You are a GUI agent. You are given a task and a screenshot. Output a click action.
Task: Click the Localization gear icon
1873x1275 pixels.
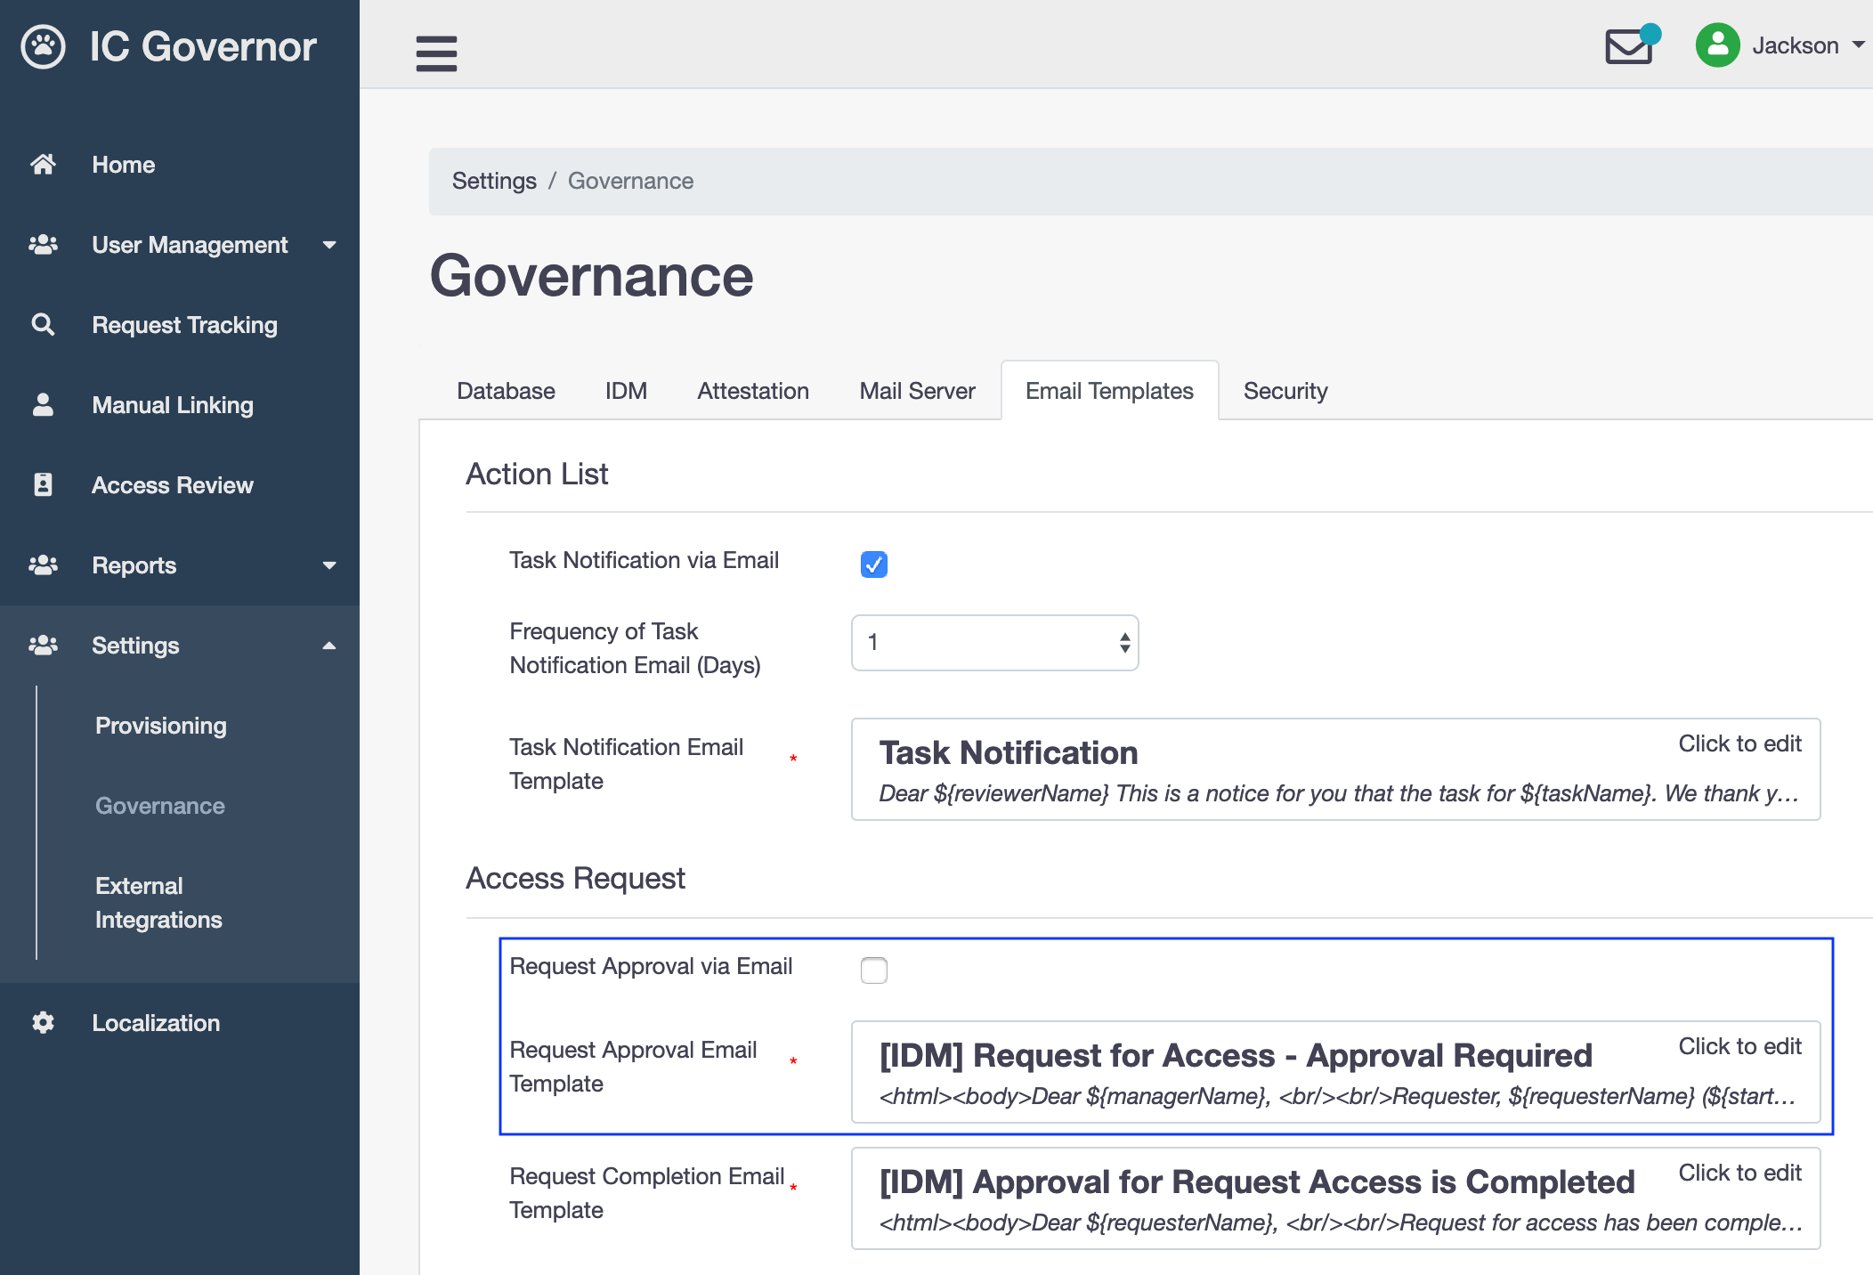[x=43, y=1023]
